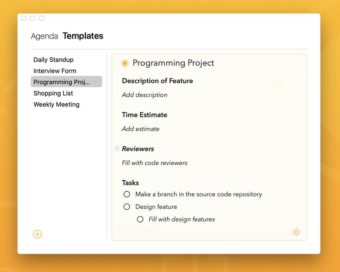This screenshot has width=340, height=272.
Task: Maximize the window with the third title bar button
Action: pyautogui.click(x=42, y=18)
